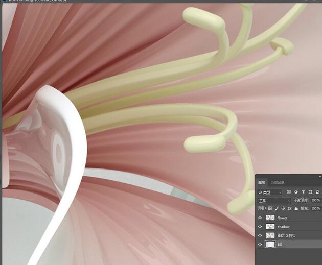Click the lock transparent pixels icon

(270, 209)
